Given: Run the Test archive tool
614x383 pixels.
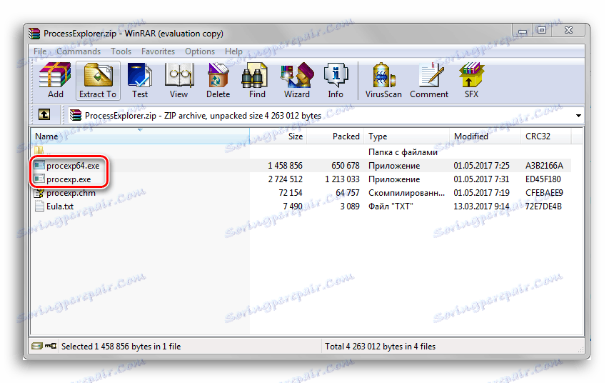Looking at the screenshot, I should coord(140,80).
